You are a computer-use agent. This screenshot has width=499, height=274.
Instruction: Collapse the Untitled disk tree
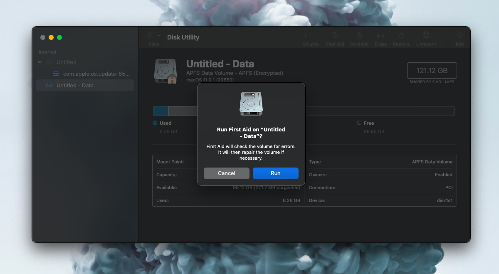(x=40, y=62)
